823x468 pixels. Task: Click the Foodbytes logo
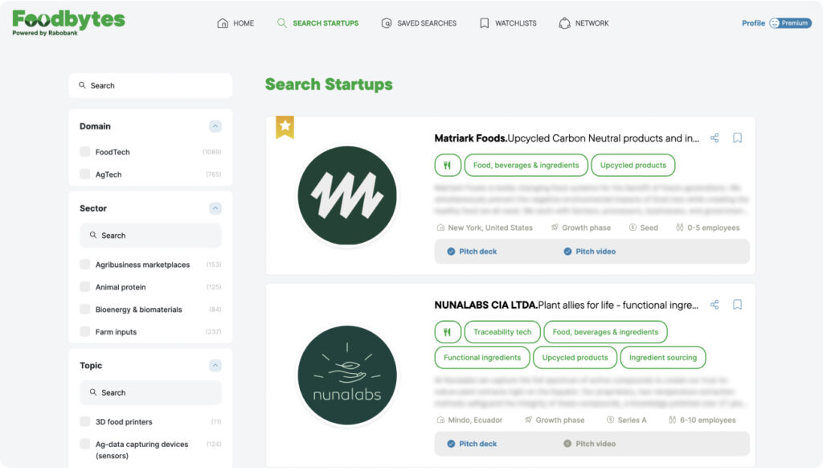(x=69, y=23)
